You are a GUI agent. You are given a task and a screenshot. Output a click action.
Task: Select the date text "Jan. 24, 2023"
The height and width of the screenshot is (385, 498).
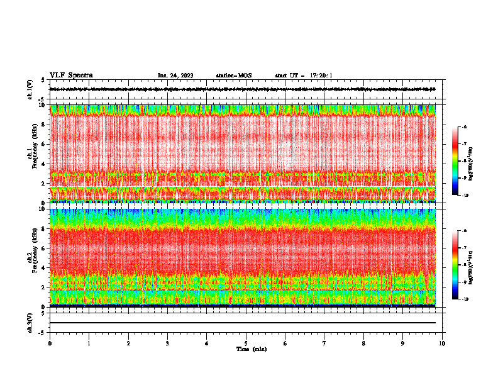175,75
